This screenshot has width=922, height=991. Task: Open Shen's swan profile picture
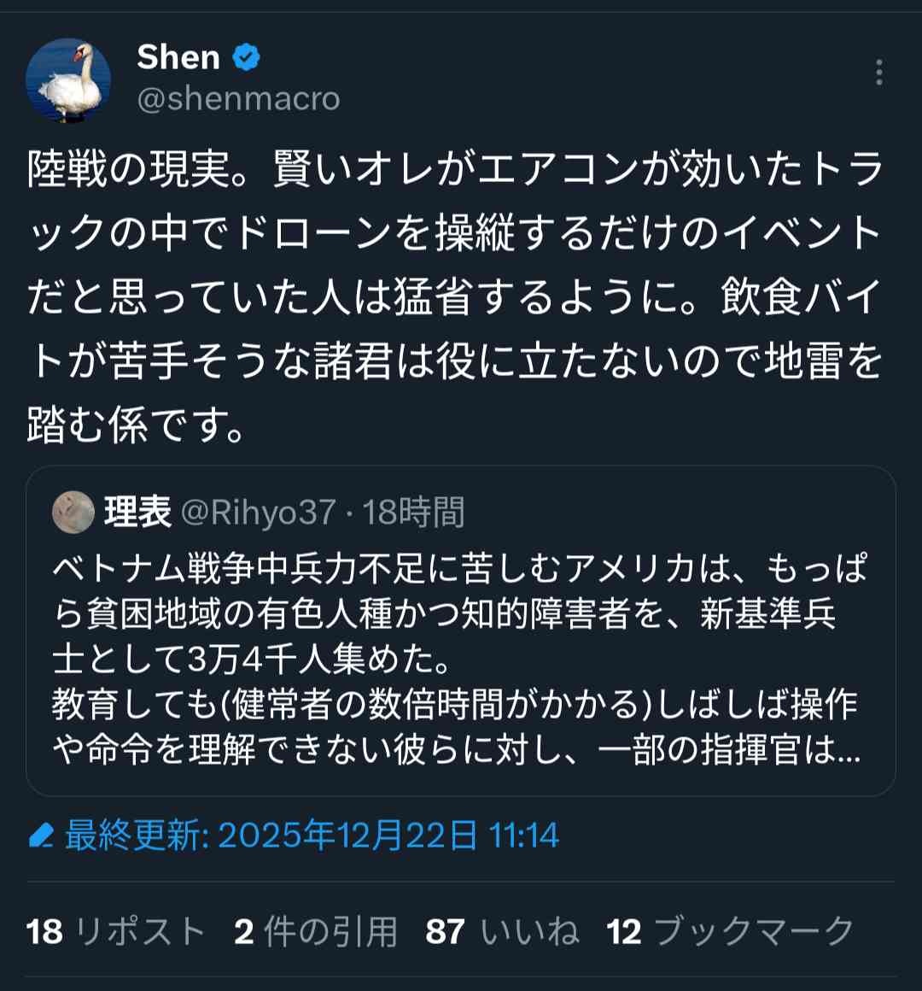click(x=68, y=80)
